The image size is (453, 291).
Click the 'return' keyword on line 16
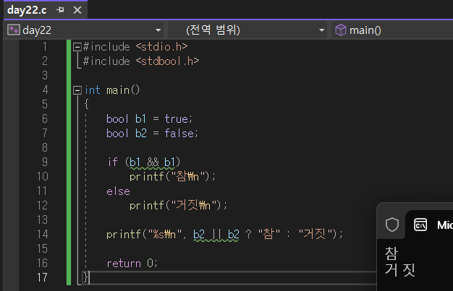point(124,264)
